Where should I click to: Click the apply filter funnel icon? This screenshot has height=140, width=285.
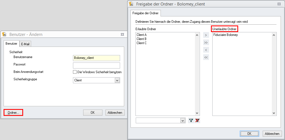(x=191, y=121)
